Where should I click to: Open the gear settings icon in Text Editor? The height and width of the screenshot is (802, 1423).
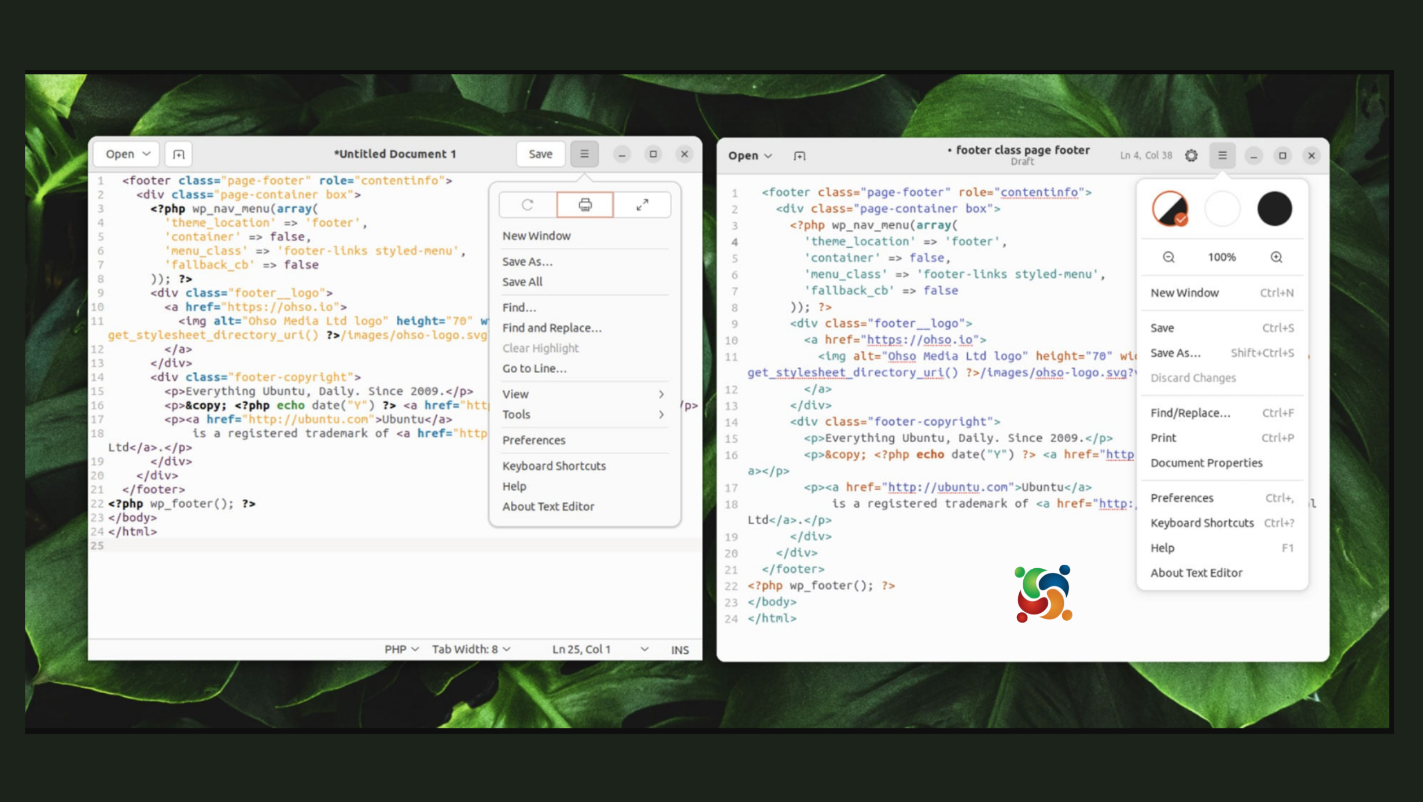point(1191,155)
